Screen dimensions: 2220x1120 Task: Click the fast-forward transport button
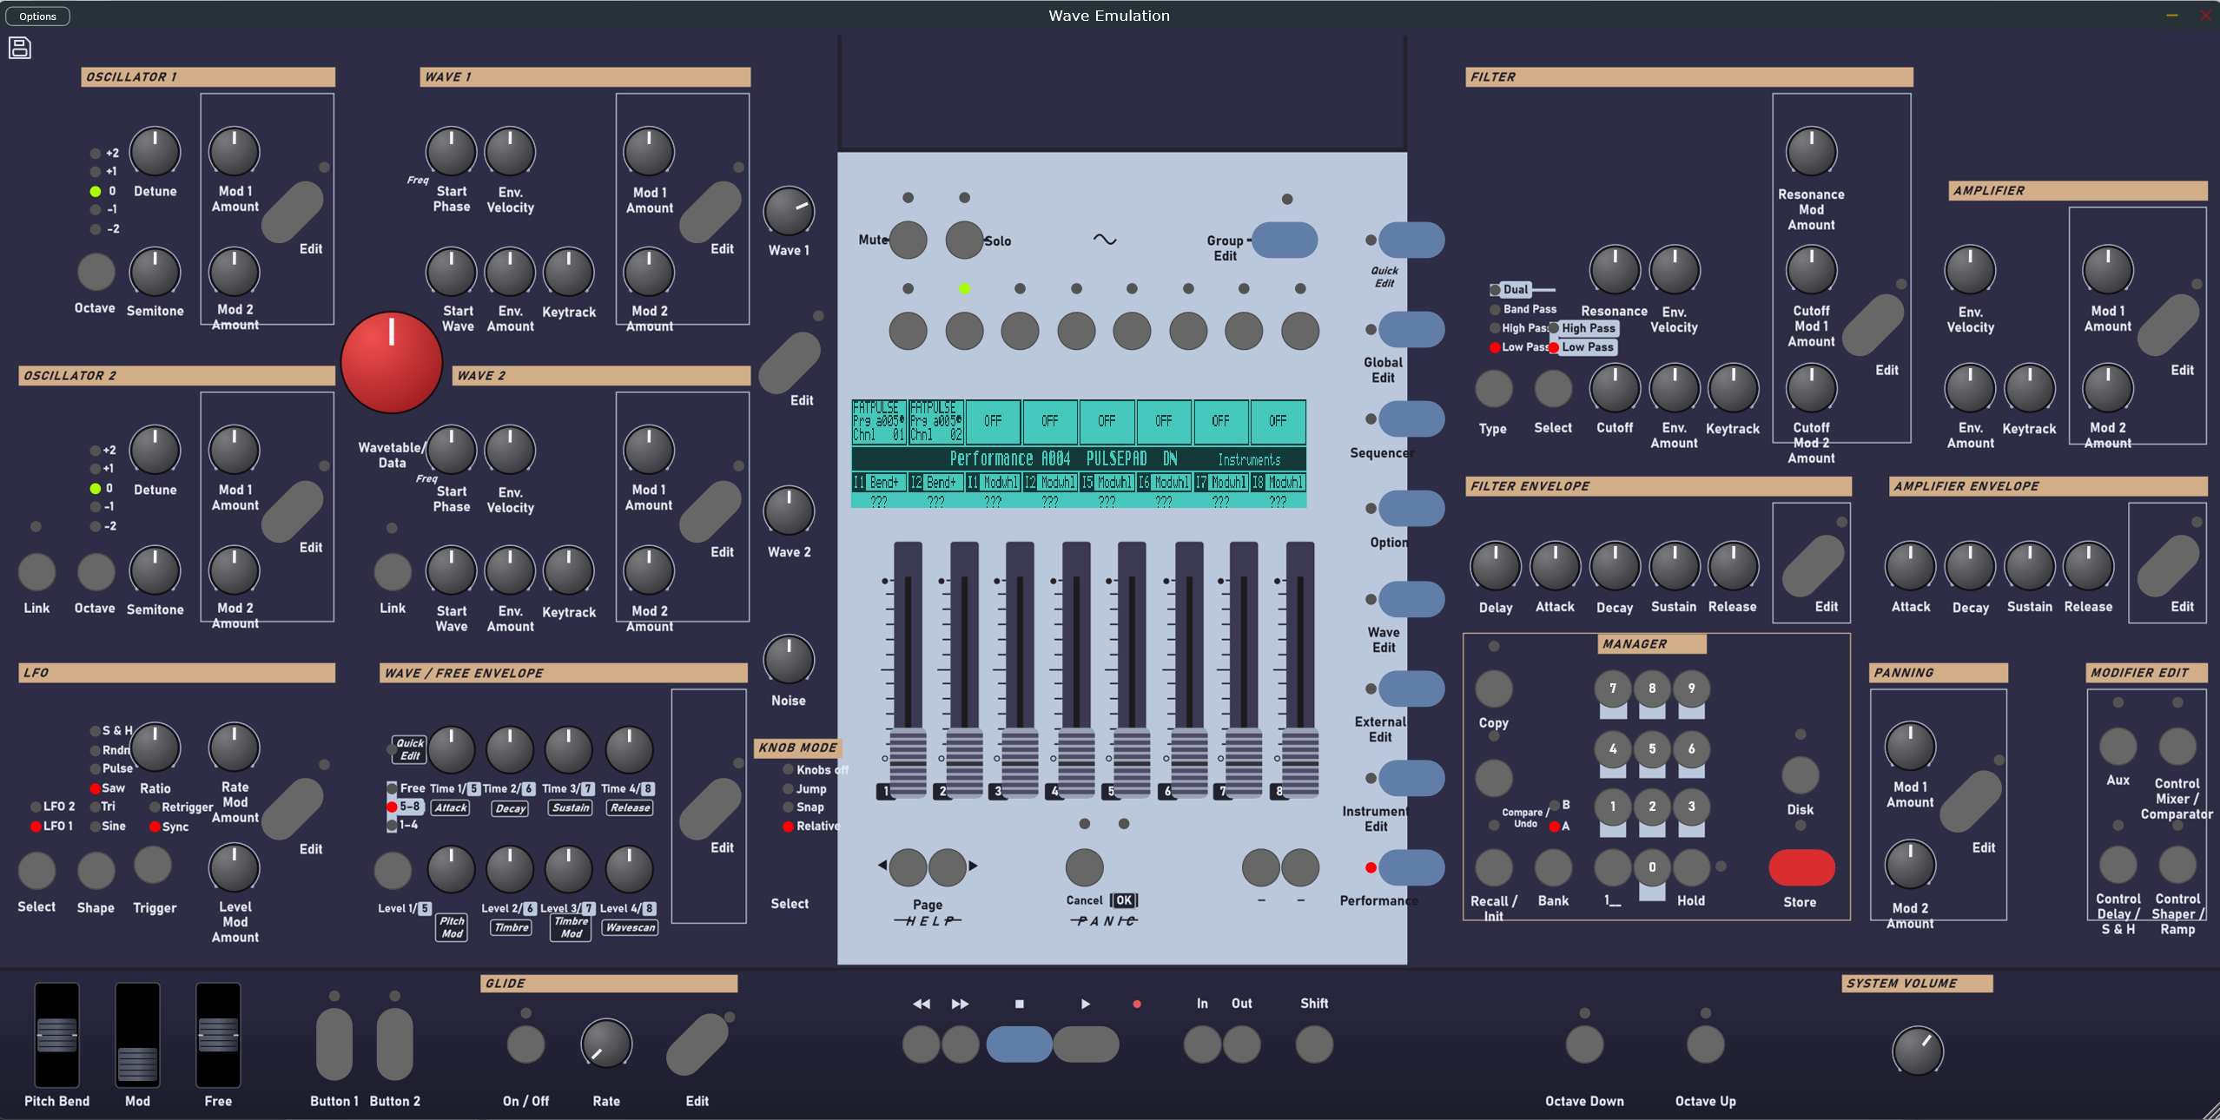tap(961, 1044)
